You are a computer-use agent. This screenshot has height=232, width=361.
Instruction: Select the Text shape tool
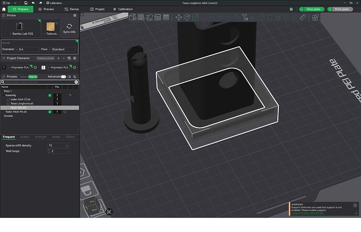click(245, 17)
